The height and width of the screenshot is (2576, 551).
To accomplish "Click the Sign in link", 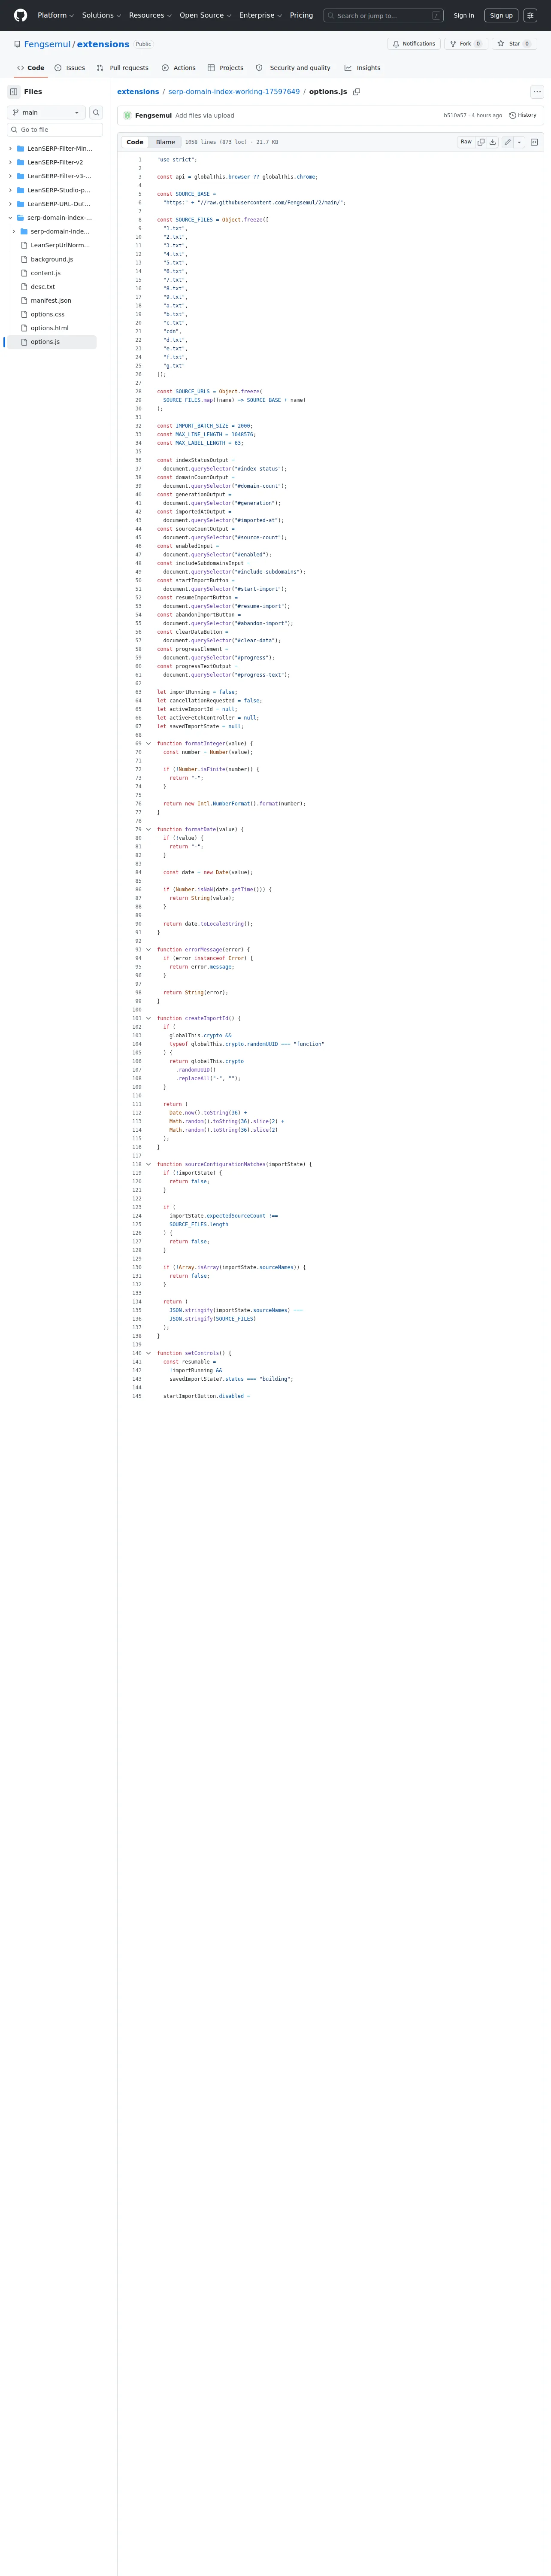I will coord(464,15).
